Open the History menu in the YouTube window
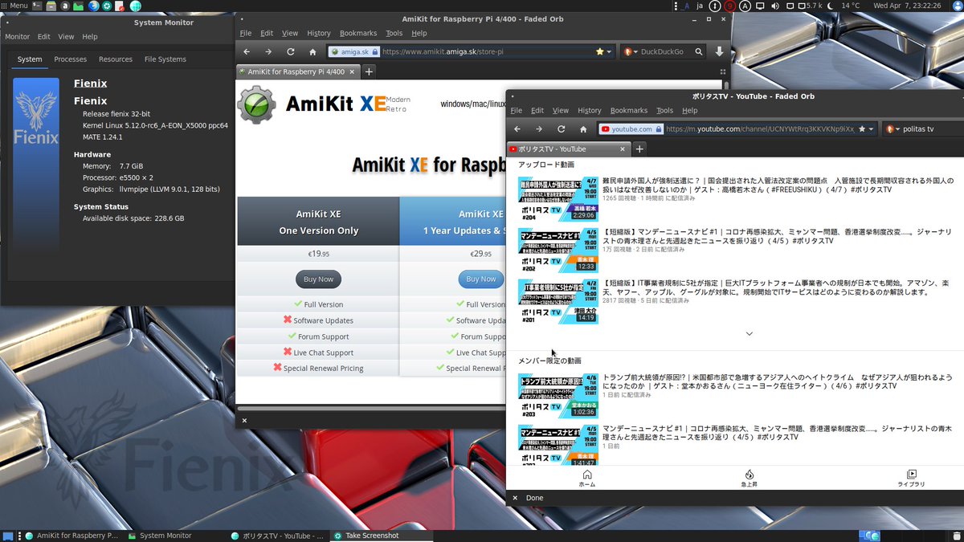 [589, 110]
